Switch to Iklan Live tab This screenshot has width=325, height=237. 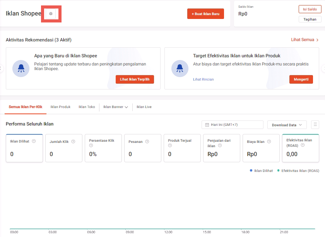tap(144, 107)
